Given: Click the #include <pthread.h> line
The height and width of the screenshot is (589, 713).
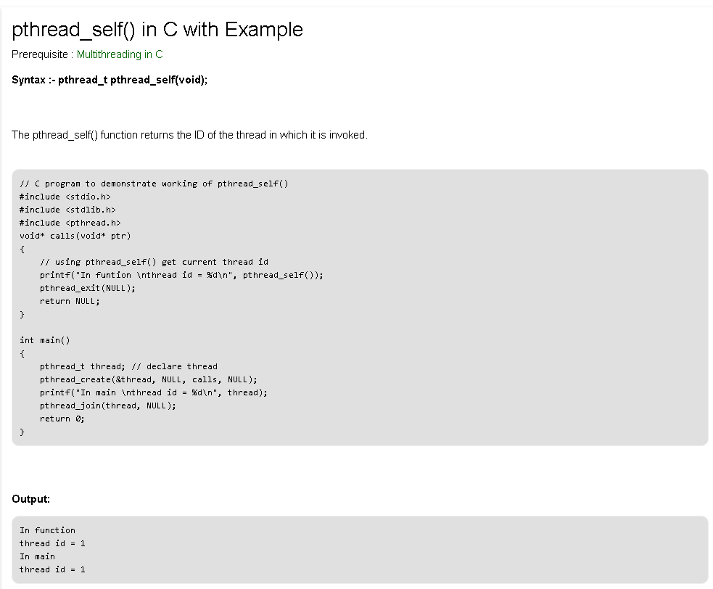Looking at the screenshot, I should click(x=70, y=223).
